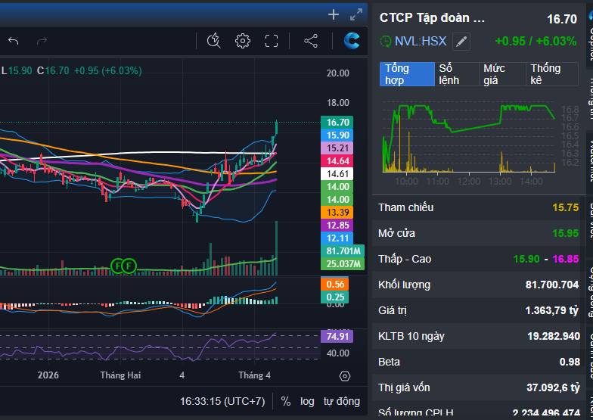Click the Tháng Hai date axis label
Viewport: 593px width, 420px height.
[x=120, y=375]
